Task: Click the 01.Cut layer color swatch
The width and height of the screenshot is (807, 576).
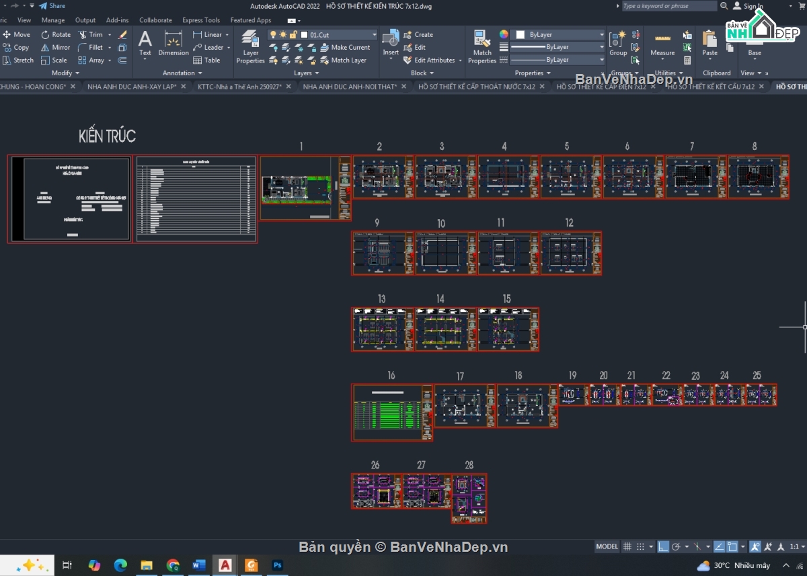Action: (304, 34)
